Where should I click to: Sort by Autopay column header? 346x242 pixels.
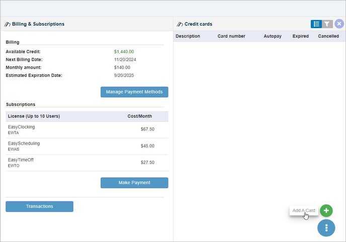[x=273, y=36]
